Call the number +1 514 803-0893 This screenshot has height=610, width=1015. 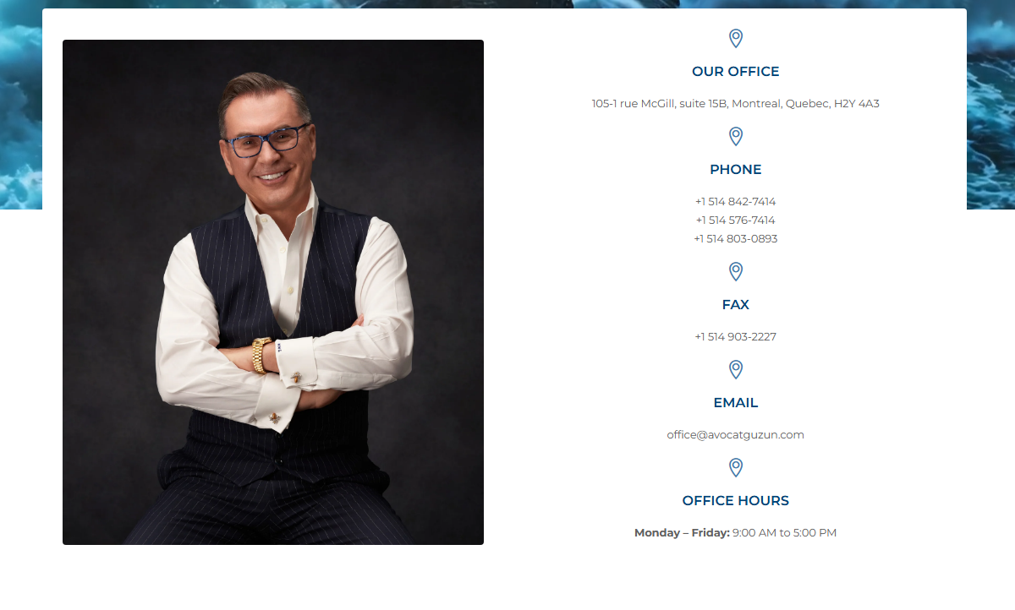[x=736, y=239]
